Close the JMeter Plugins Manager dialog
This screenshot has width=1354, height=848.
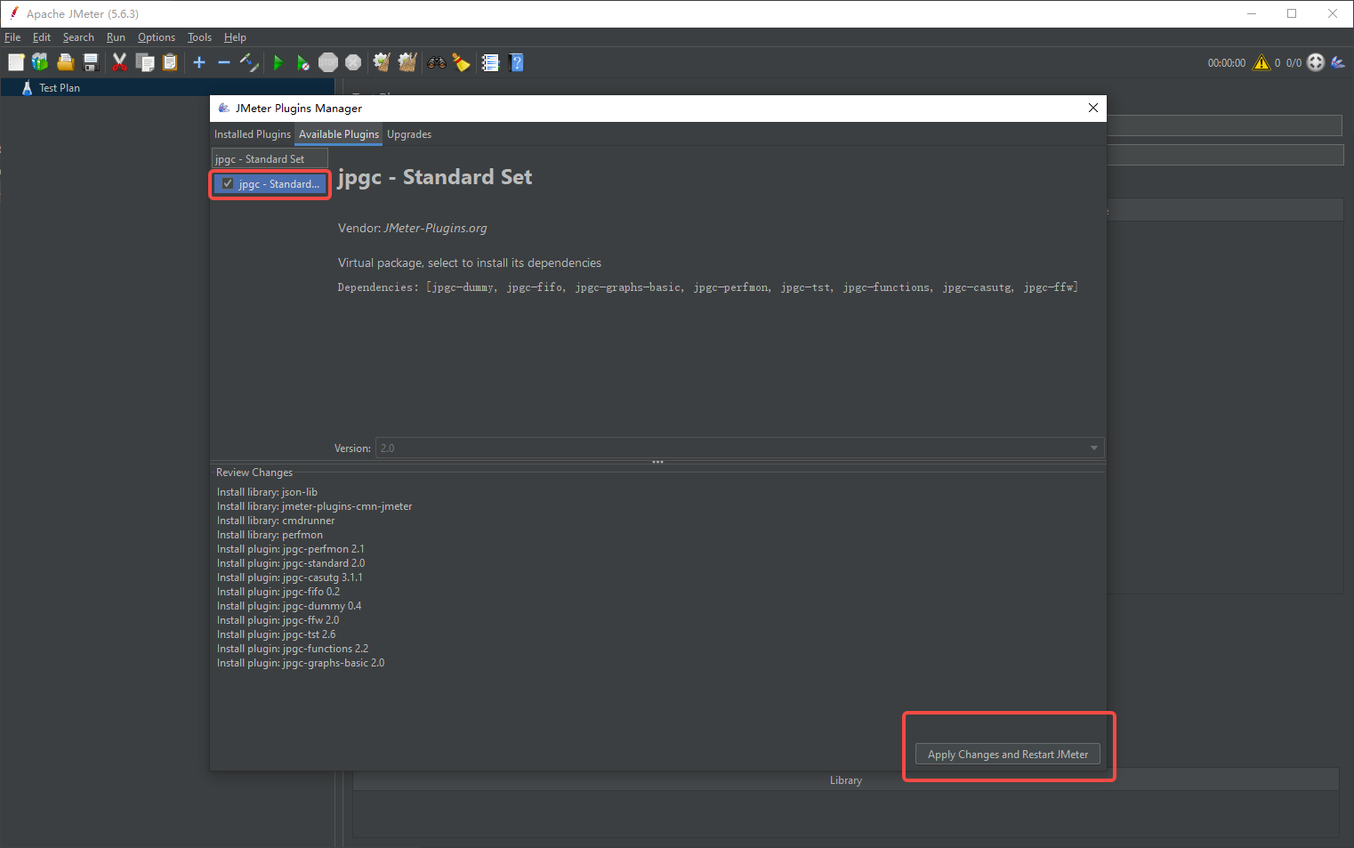1093,108
